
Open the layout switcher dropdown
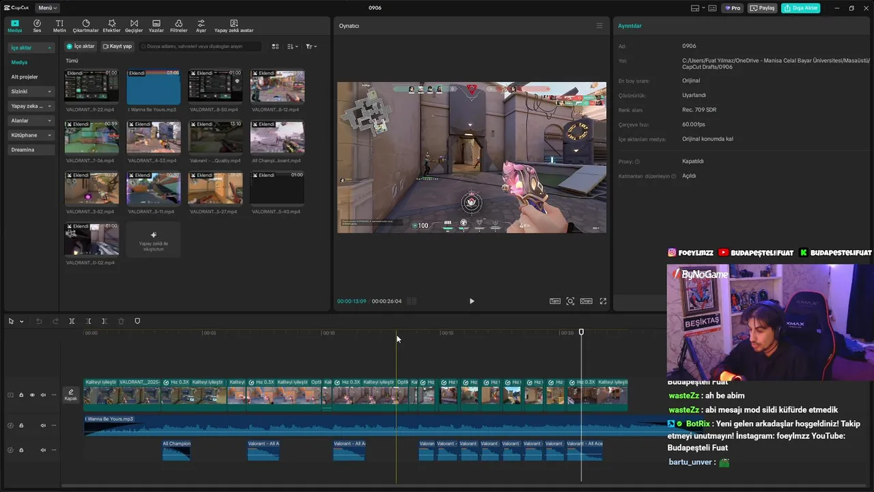coord(697,8)
